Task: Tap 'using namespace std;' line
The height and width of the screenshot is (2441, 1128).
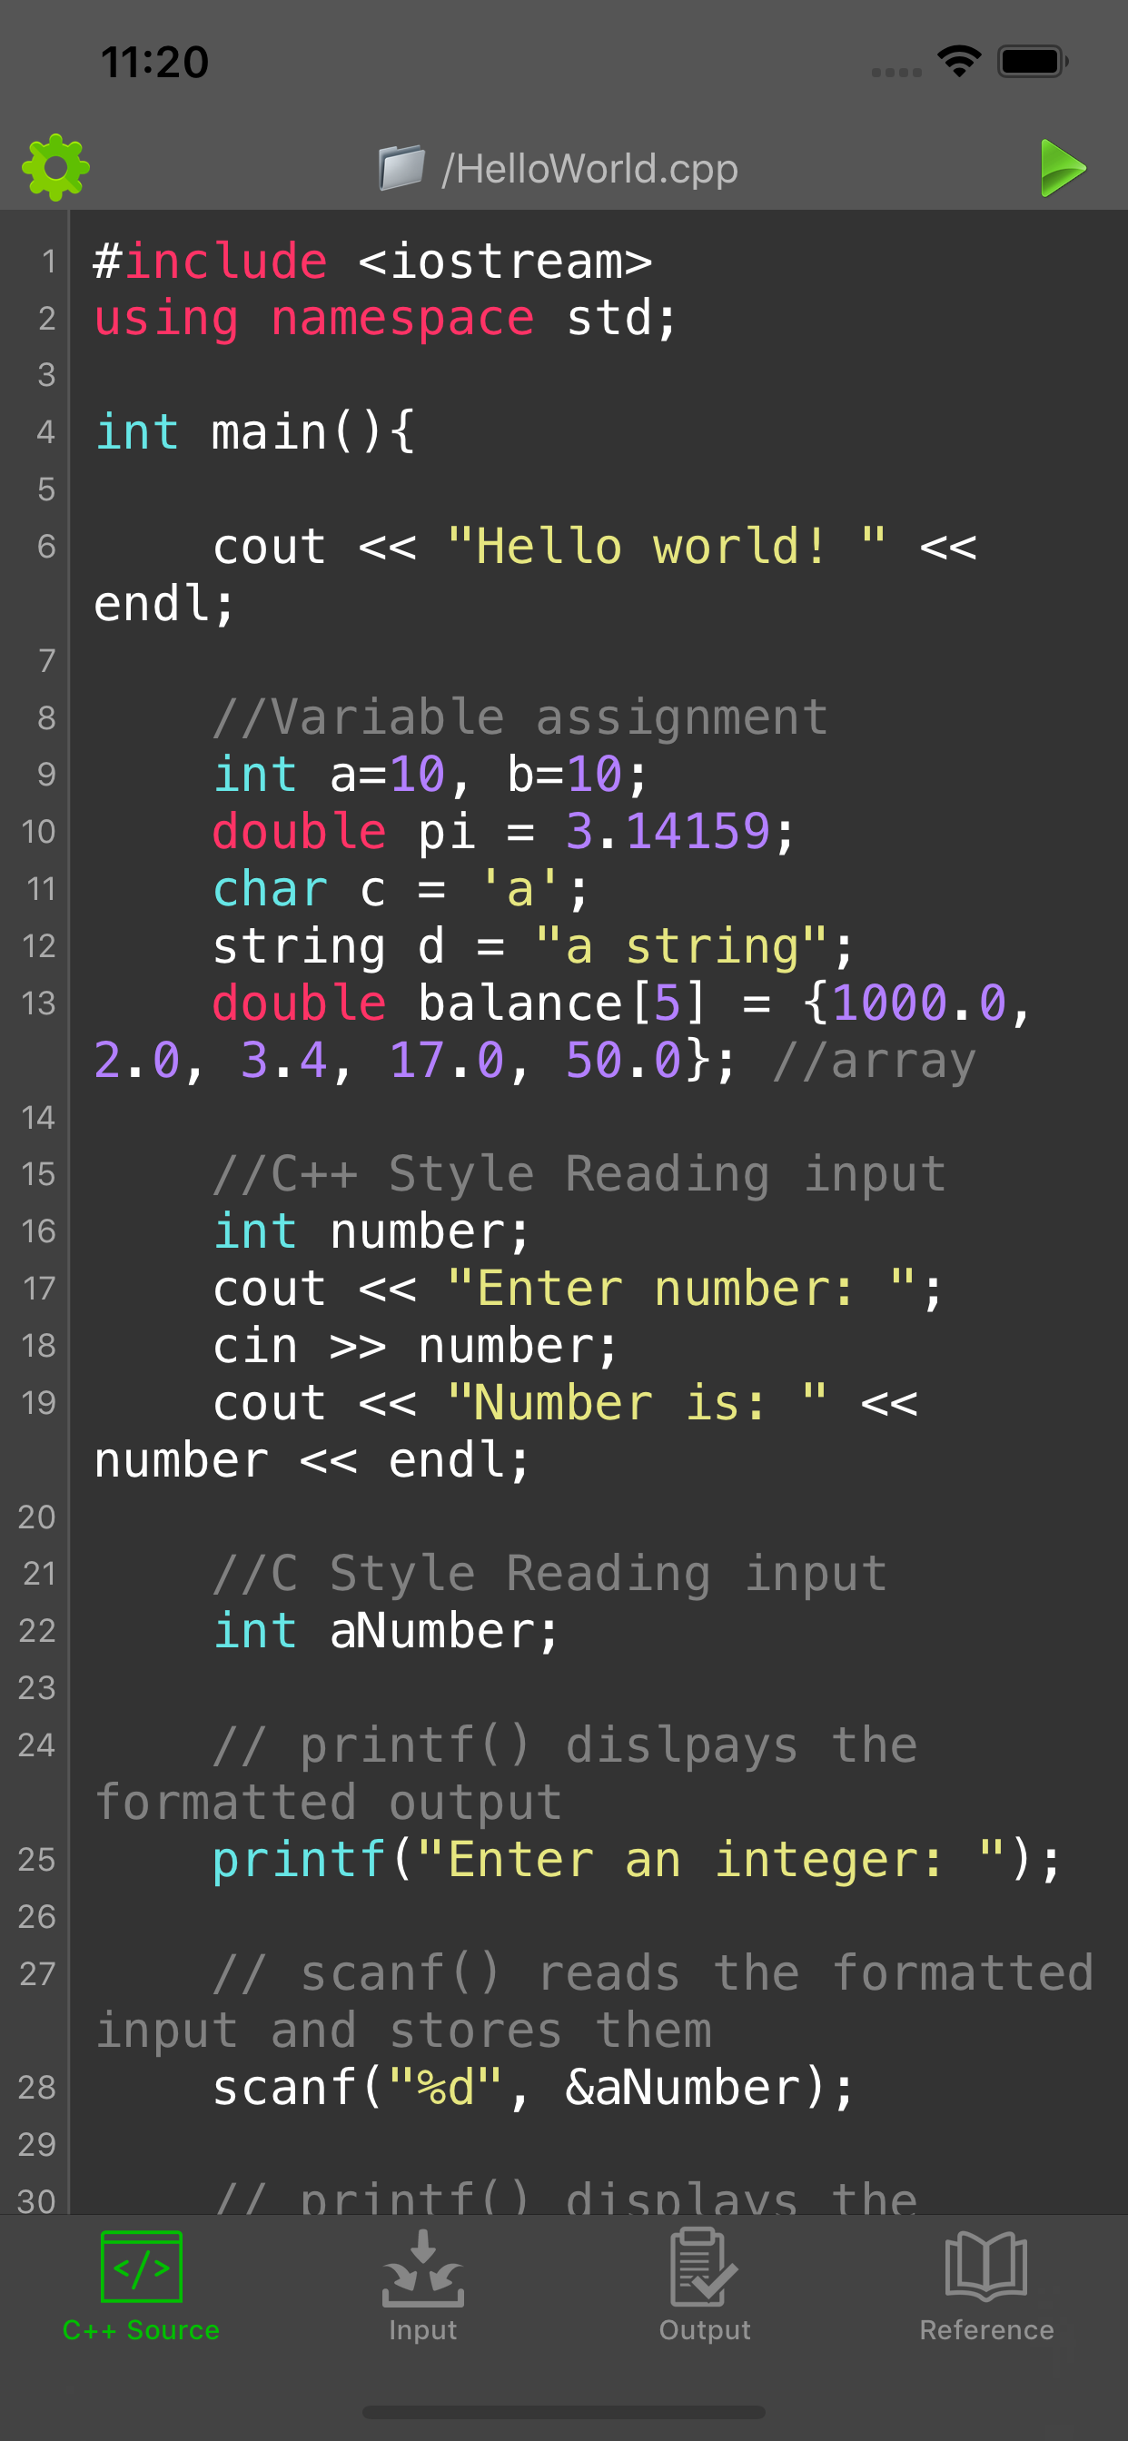Action: tap(385, 318)
